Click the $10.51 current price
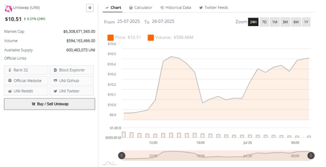Image resolution: width=326 pixels, height=167 pixels. [x=13, y=19]
